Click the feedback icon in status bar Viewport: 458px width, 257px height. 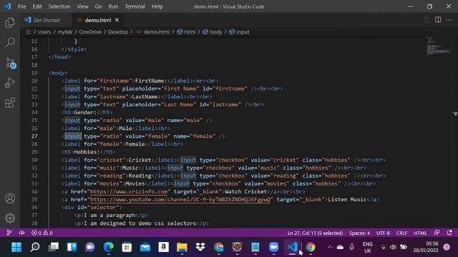437,233
